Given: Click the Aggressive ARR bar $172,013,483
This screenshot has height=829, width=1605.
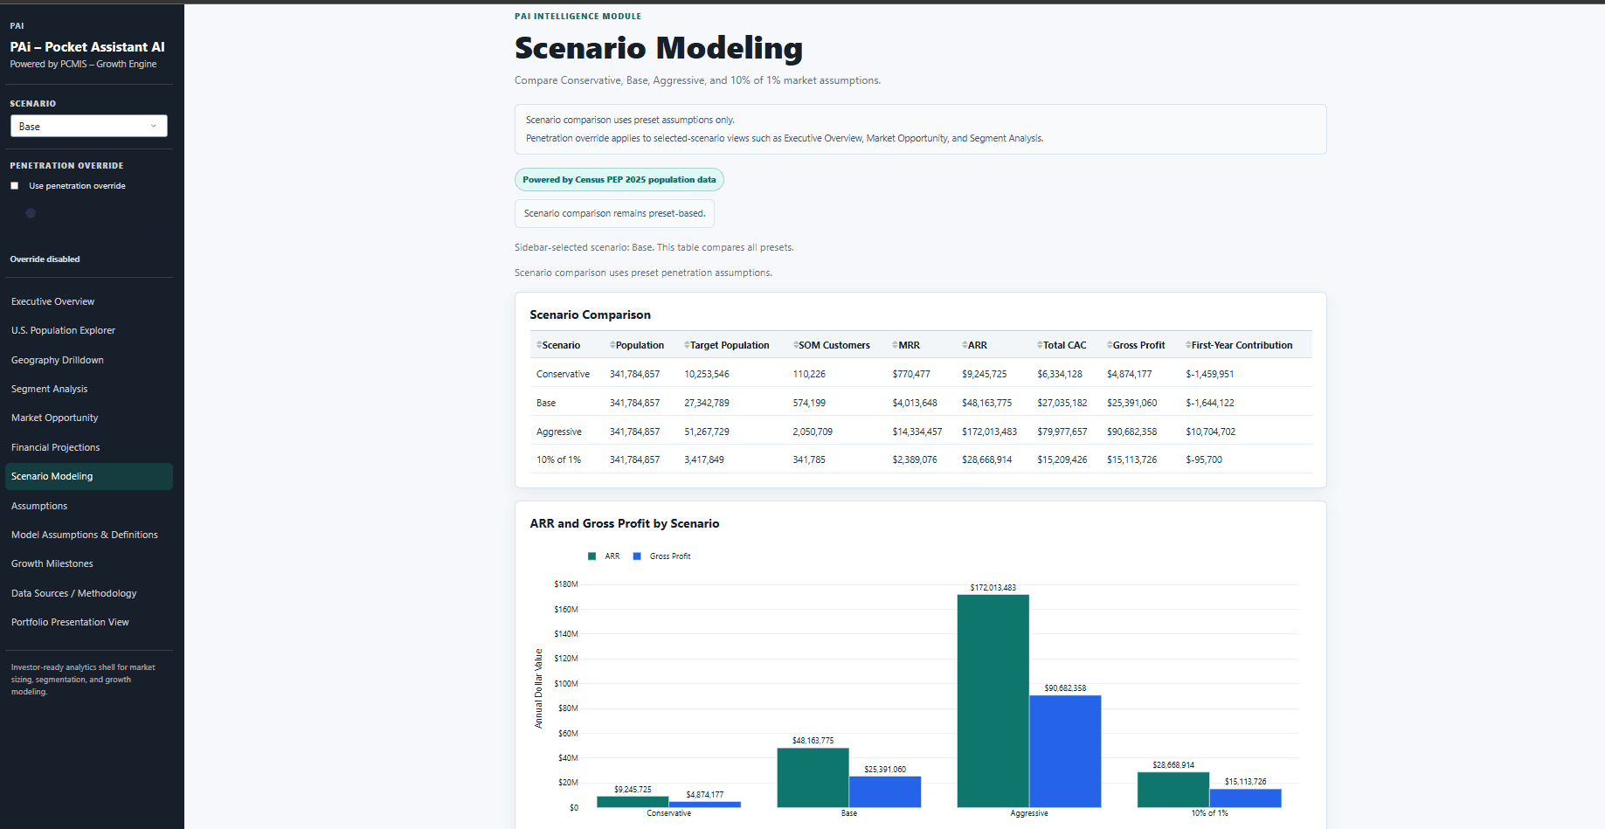Looking at the screenshot, I should (993, 701).
